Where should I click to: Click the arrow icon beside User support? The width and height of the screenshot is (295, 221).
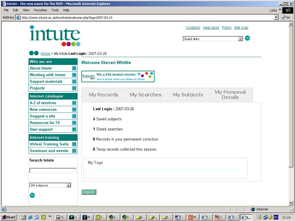74,130
